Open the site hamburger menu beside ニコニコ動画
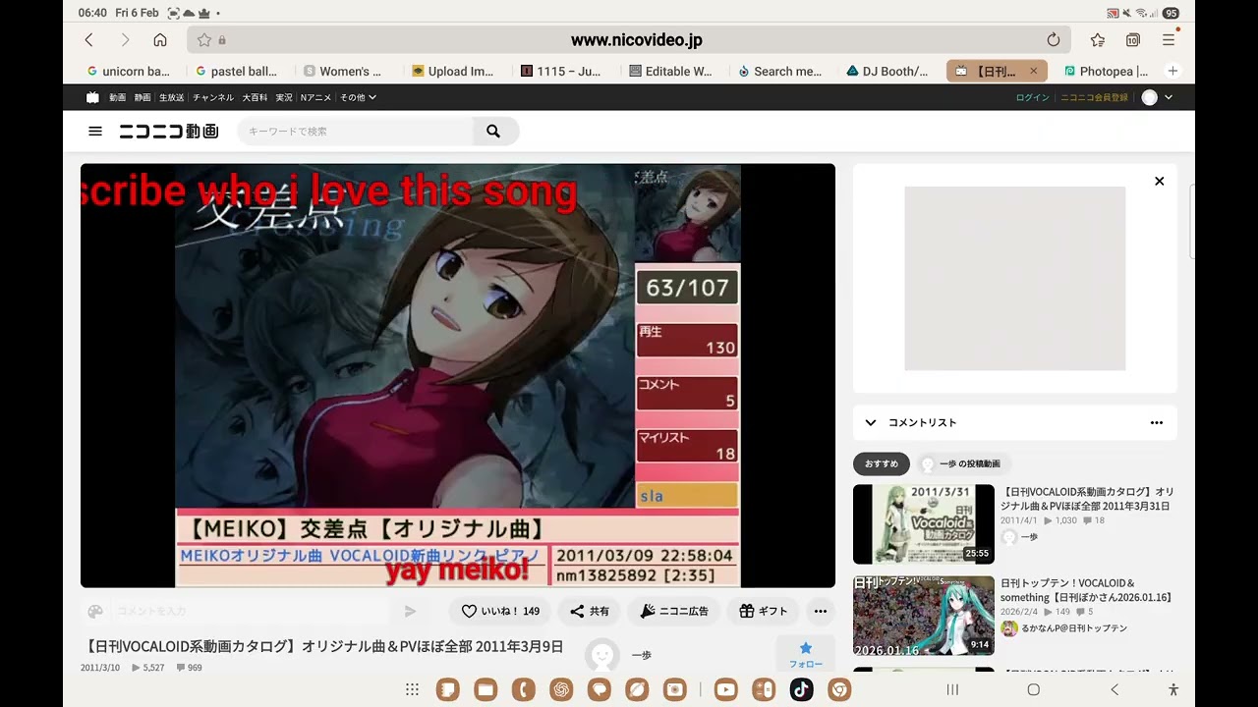This screenshot has height=707, width=1258. [x=95, y=131]
